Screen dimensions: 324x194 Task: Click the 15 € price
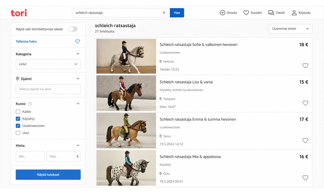tap(304, 82)
